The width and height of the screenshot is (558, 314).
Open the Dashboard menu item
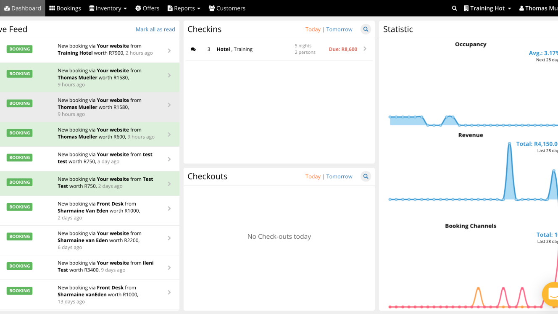point(22,8)
